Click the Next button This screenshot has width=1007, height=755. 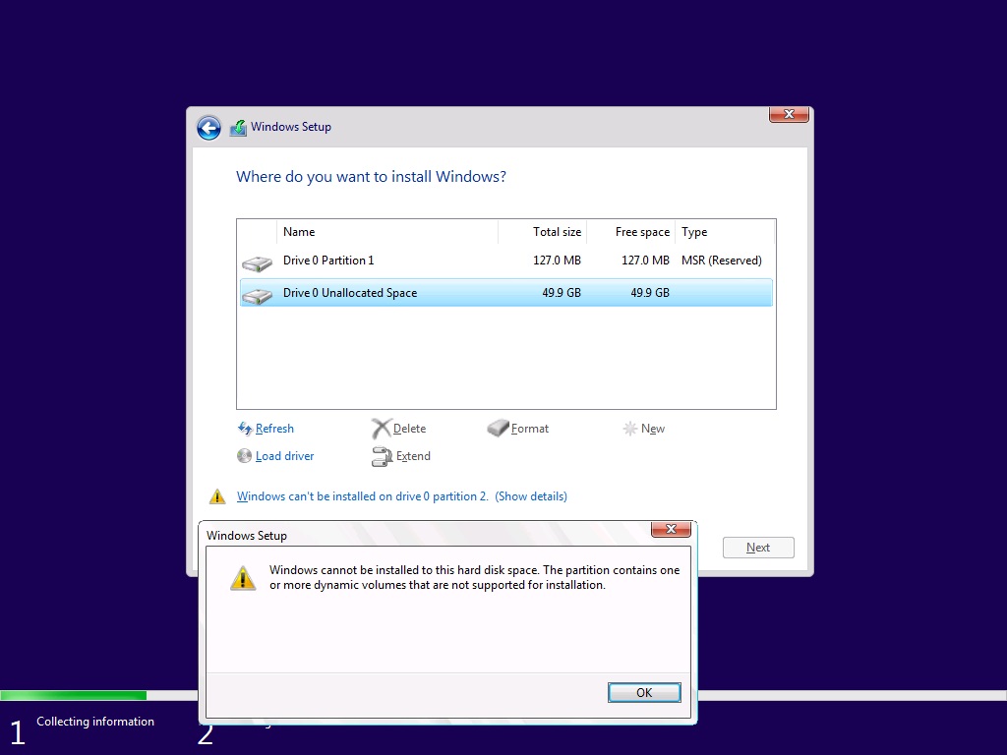click(758, 548)
